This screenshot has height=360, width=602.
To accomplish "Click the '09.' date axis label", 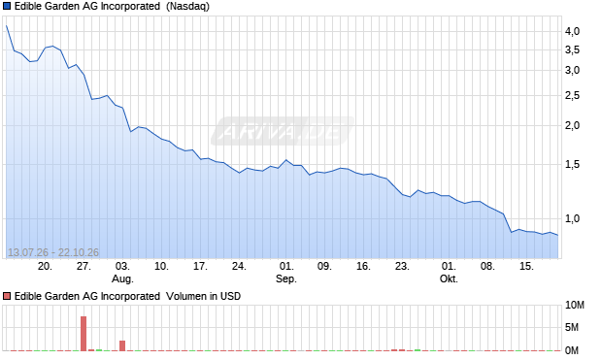I will tap(324, 266).
